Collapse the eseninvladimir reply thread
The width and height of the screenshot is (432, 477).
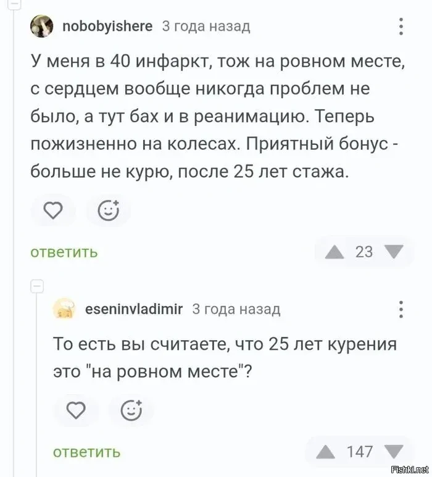pyautogui.click(x=36, y=286)
